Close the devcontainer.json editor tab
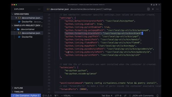Screen dimensions: 172x97 tap(153, 9)
